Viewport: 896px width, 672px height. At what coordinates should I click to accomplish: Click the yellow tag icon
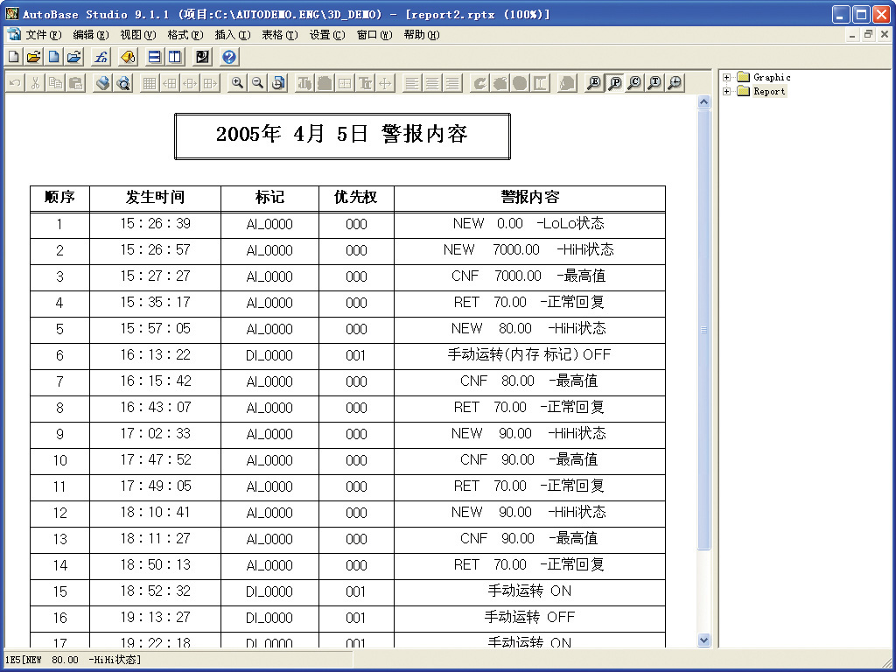(x=128, y=57)
